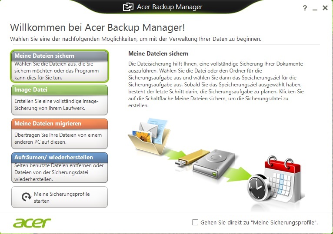Click the circular arrow Sicherungsprofile icon

[27, 197]
